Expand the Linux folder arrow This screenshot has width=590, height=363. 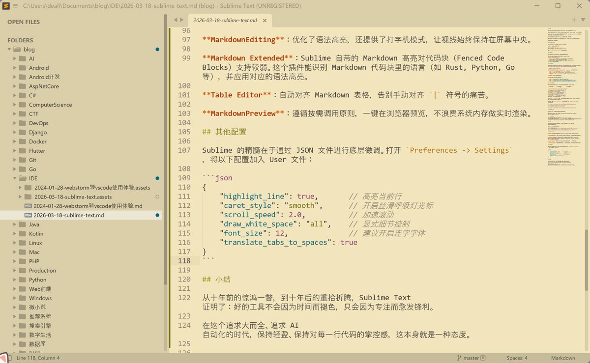[15, 243]
